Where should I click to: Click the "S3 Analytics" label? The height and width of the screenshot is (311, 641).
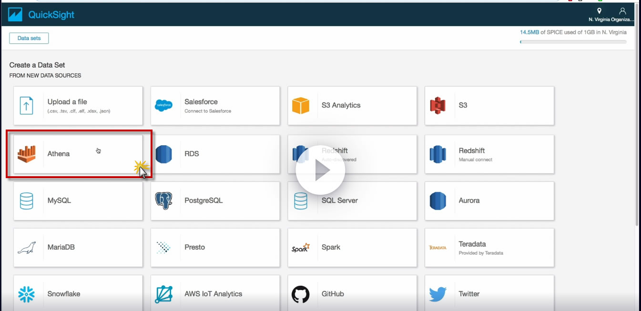(341, 105)
